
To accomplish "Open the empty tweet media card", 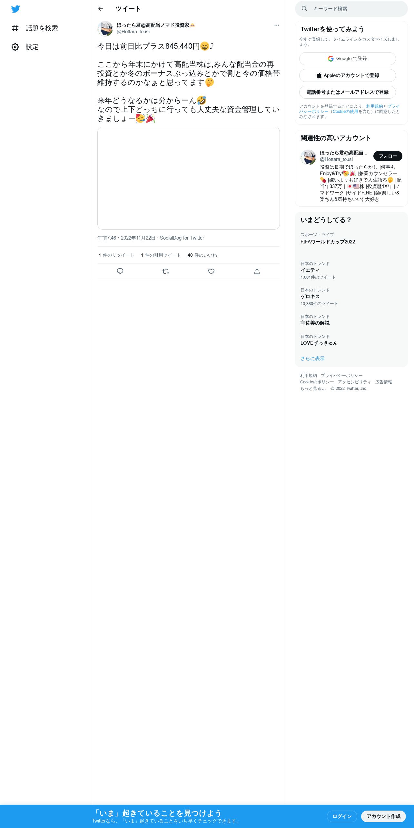I will pos(189,178).
